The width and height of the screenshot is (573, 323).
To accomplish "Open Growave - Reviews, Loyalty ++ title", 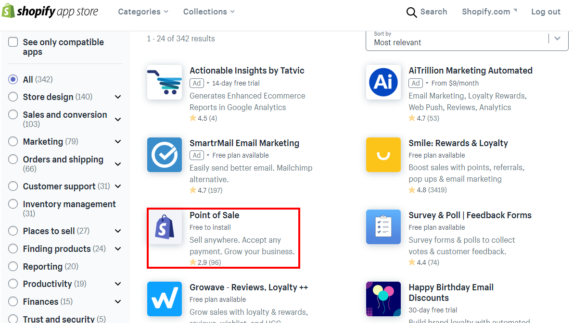I will (x=249, y=287).
